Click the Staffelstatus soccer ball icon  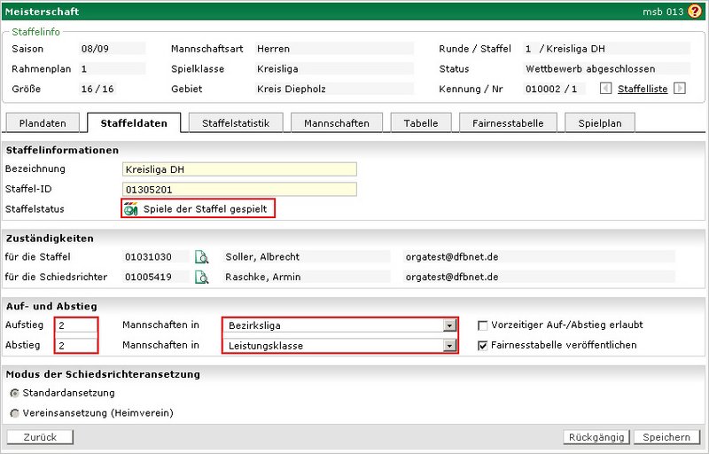pyautogui.click(x=132, y=209)
